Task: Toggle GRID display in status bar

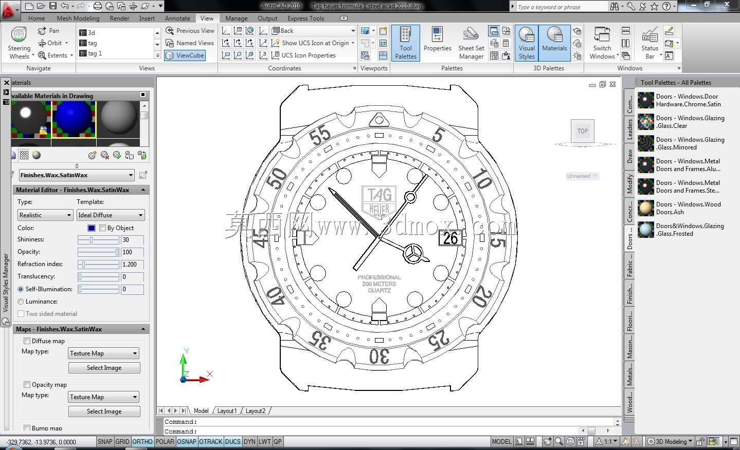Action: [122, 441]
